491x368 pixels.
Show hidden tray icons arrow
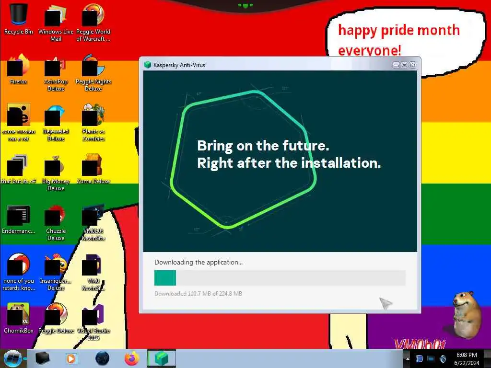click(x=408, y=358)
